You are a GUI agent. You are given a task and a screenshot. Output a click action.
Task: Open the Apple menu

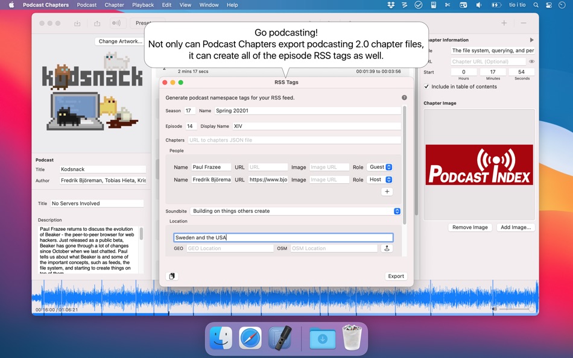tap(11, 5)
